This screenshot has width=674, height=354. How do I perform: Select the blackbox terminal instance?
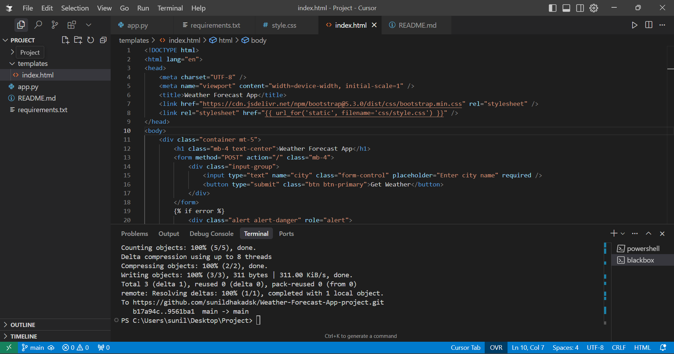tap(643, 260)
